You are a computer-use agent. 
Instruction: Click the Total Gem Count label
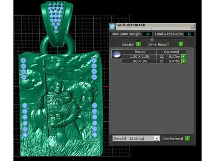click(x=168, y=34)
